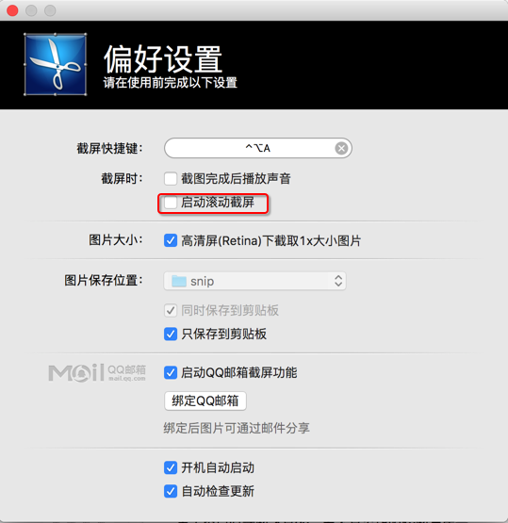Uncheck 自动检查更新 option

coord(171,491)
